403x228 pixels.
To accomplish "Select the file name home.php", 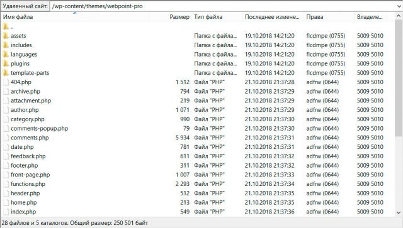I will [x=24, y=202].
